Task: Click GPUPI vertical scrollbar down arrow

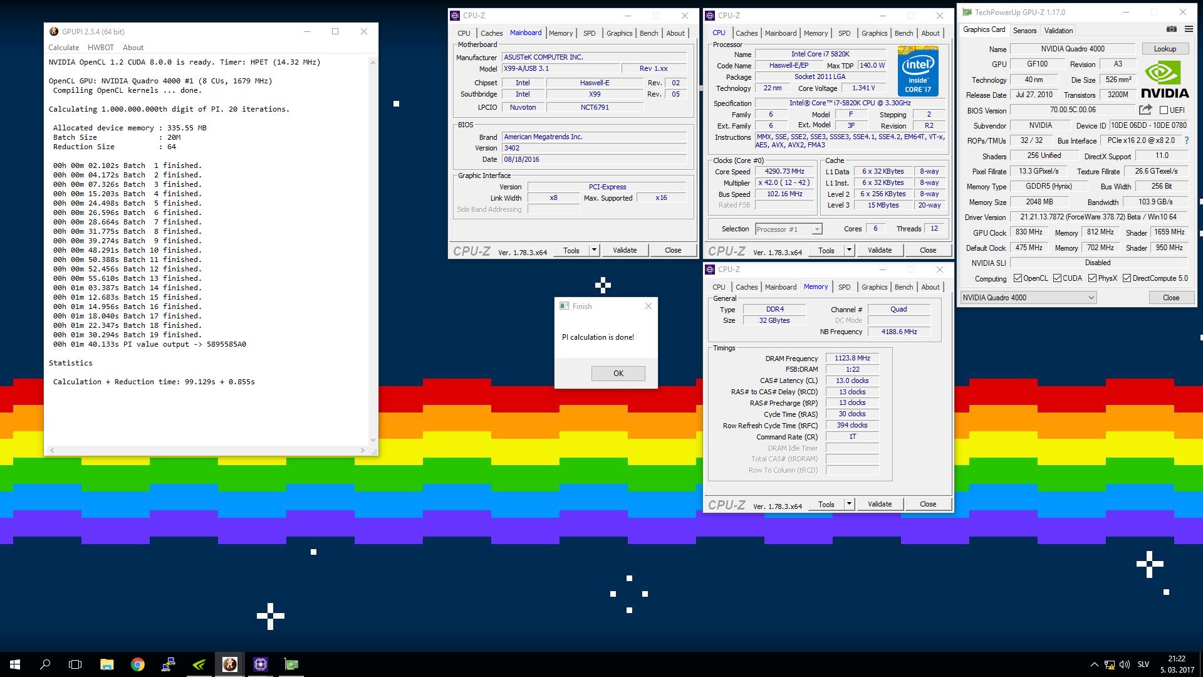Action: [x=373, y=440]
